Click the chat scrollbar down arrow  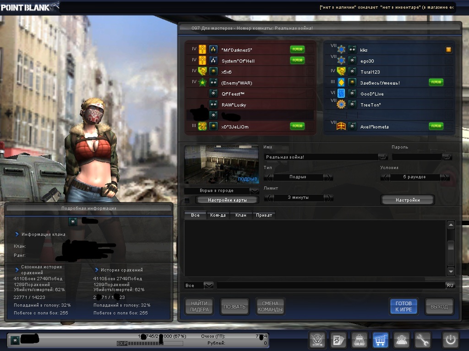click(x=451, y=271)
